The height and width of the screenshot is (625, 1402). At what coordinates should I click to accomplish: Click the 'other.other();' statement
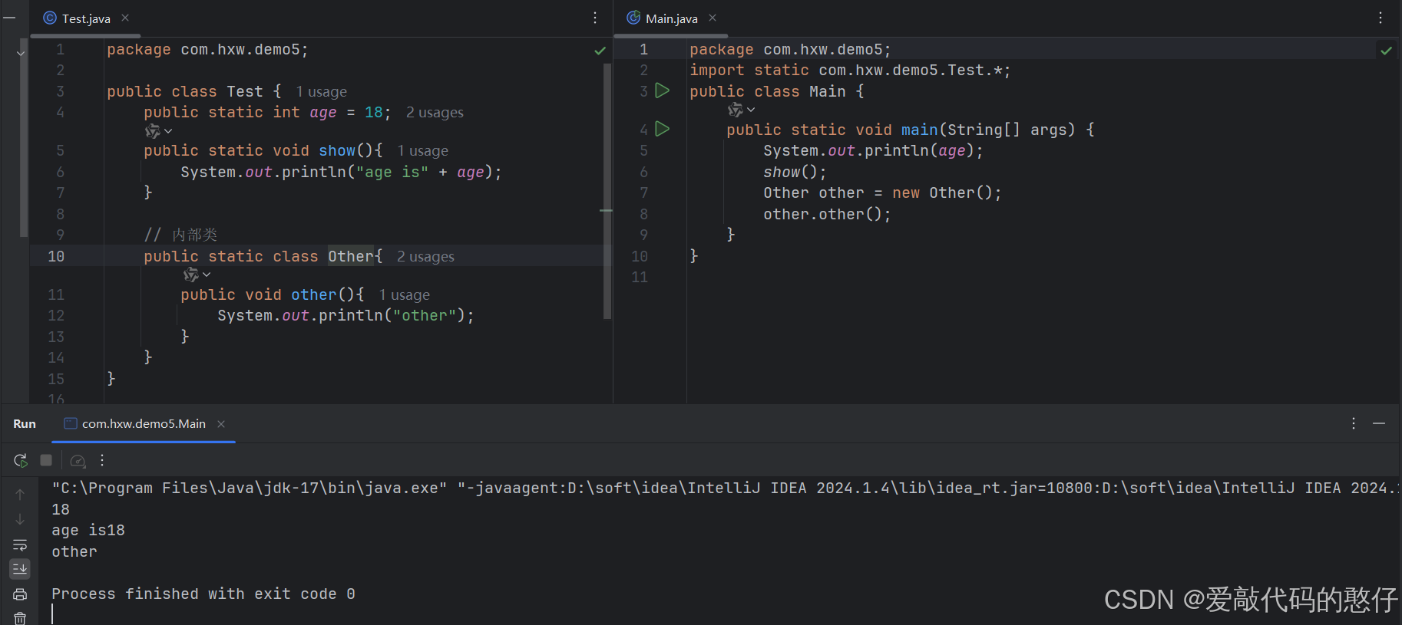827,215
